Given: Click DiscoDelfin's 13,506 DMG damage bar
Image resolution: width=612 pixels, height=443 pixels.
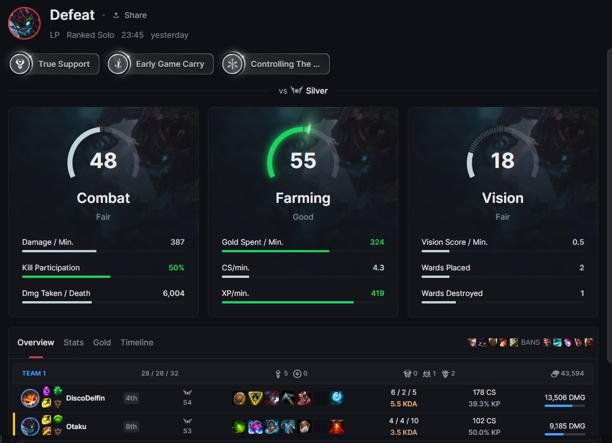Looking at the screenshot, I should pos(564,406).
